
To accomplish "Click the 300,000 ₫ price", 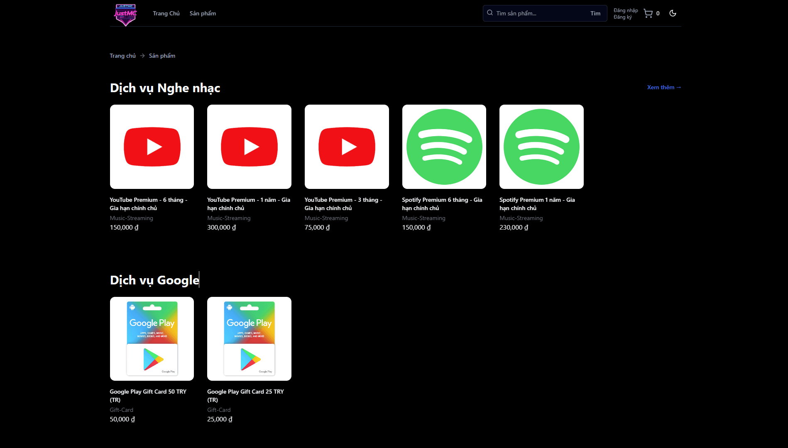I will tap(222, 228).
